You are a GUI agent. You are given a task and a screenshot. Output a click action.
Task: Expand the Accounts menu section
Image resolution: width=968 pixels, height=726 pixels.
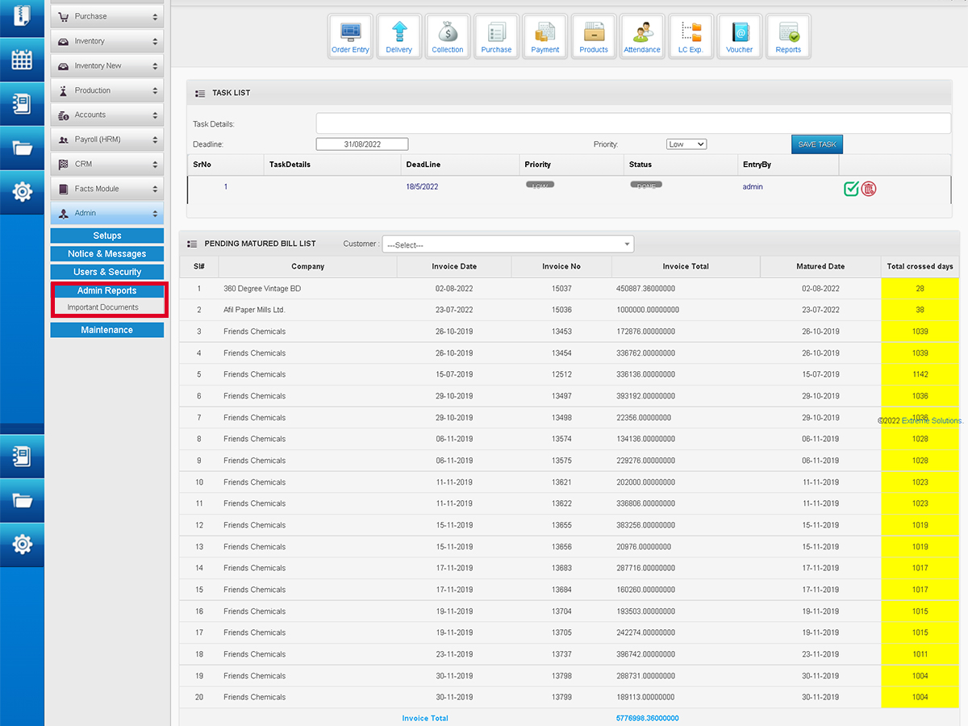click(x=107, y=115)
